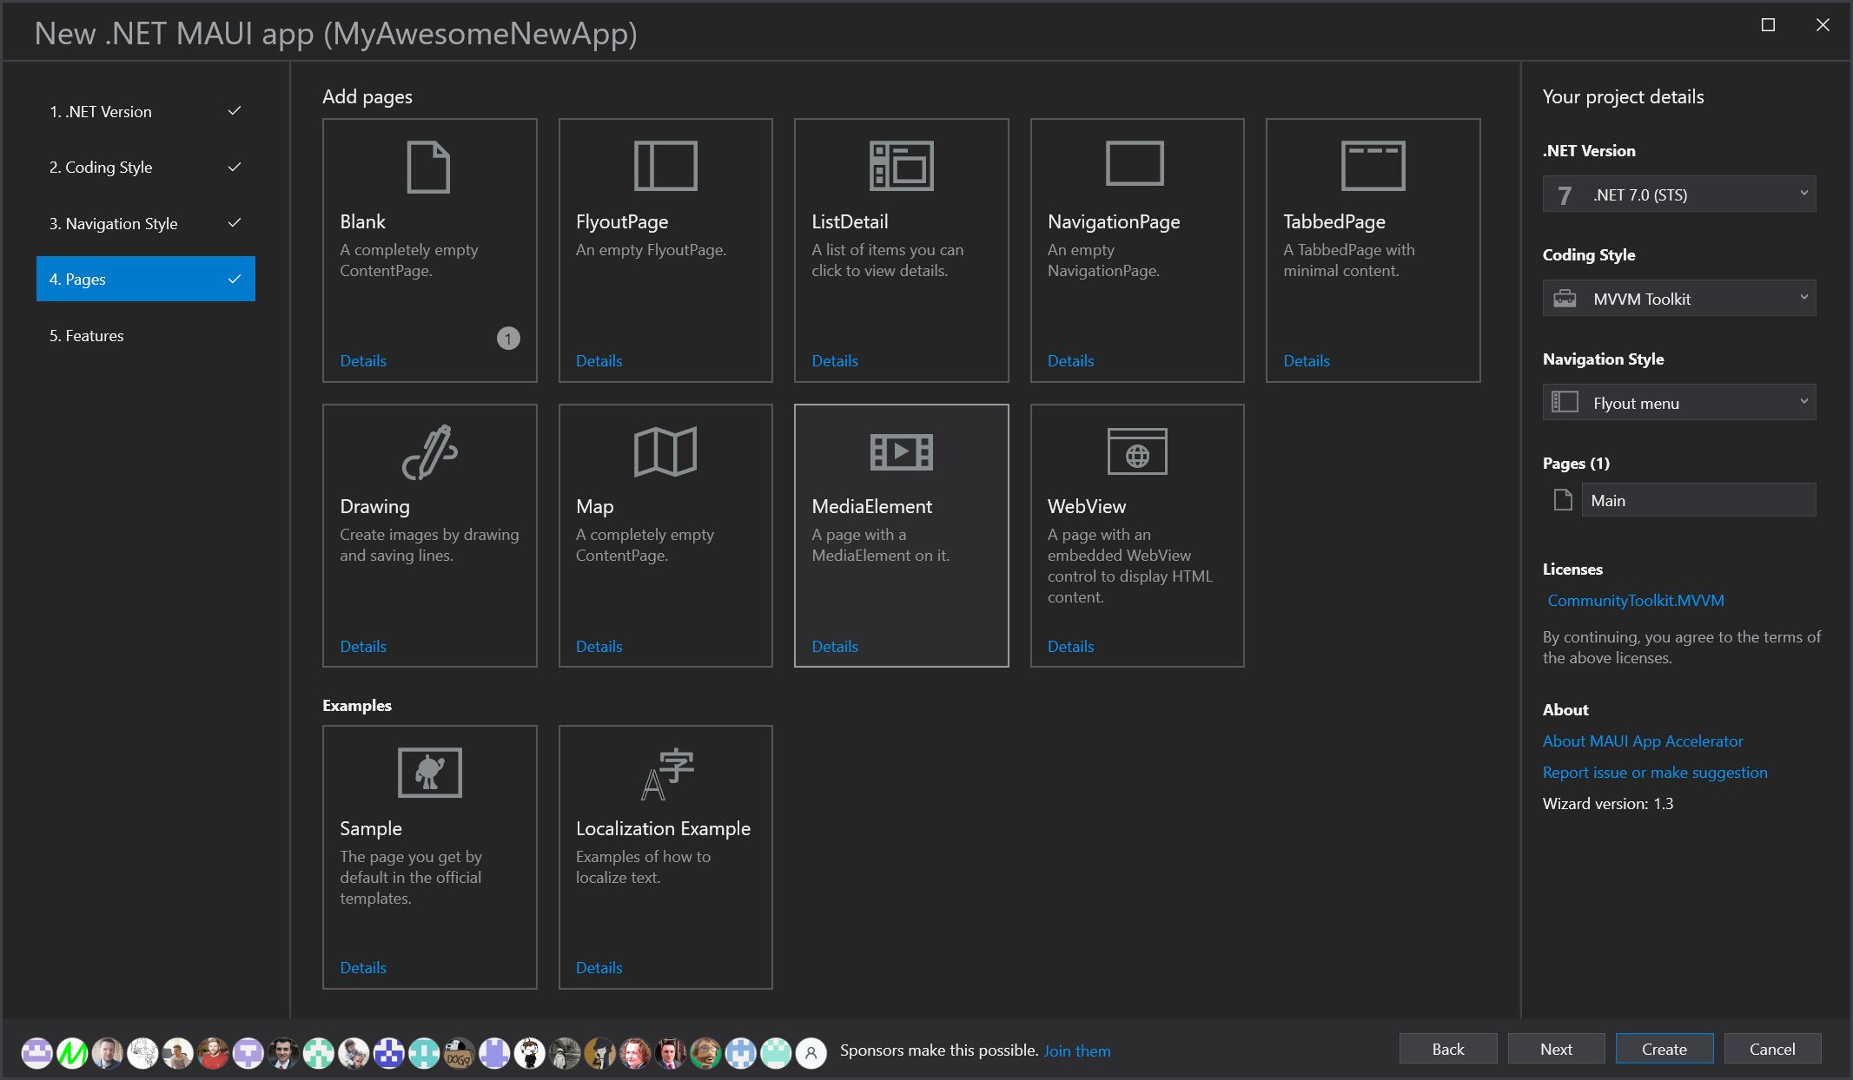Expand the Coding Style MVVM Toolkit dropdown
This screenshot has width=1853, height=1080.
coord(1678,299)
